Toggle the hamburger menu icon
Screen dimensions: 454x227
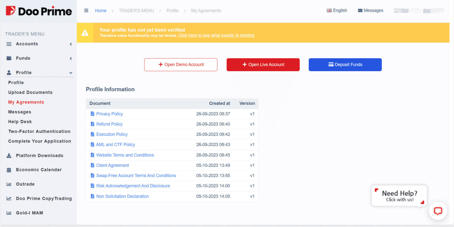tap(86, 10)
